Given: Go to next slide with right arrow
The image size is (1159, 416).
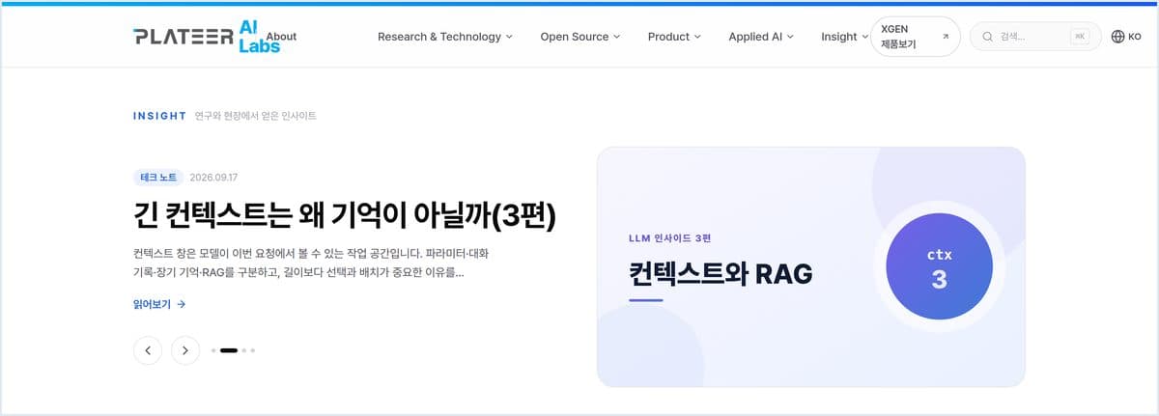Looking at the screenshot, I should click(185, 350).
